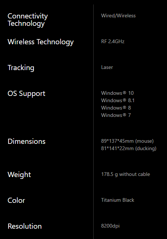The image size is (167, 239).
Task: Click the Windows 8 line
Action: click(116, 108)
